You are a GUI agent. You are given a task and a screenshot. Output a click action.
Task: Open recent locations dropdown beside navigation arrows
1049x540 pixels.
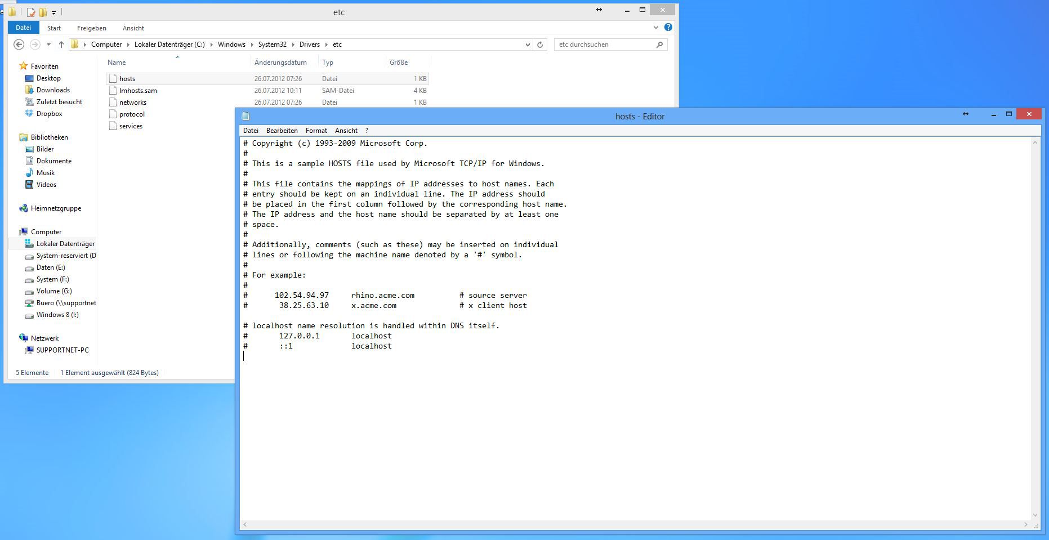click(48, 44)
